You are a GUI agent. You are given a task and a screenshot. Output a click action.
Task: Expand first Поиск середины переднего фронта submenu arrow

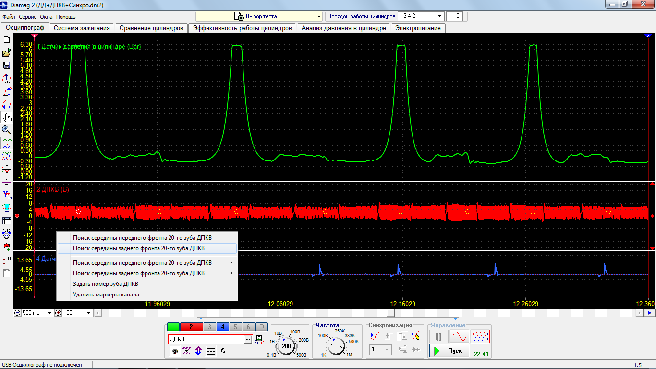coord(231,263)
